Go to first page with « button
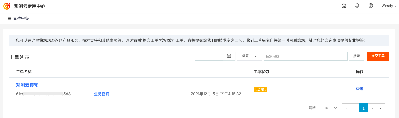The width and height of the screenshot is (399, 118). (347, 108)
